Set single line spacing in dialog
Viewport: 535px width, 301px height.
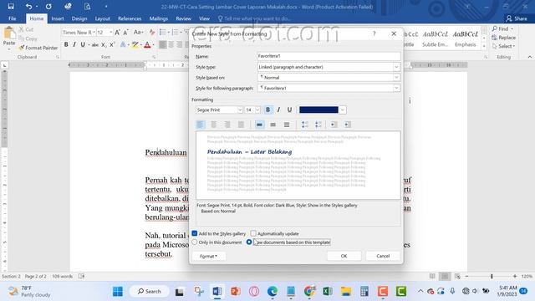[x=260, y=125]
